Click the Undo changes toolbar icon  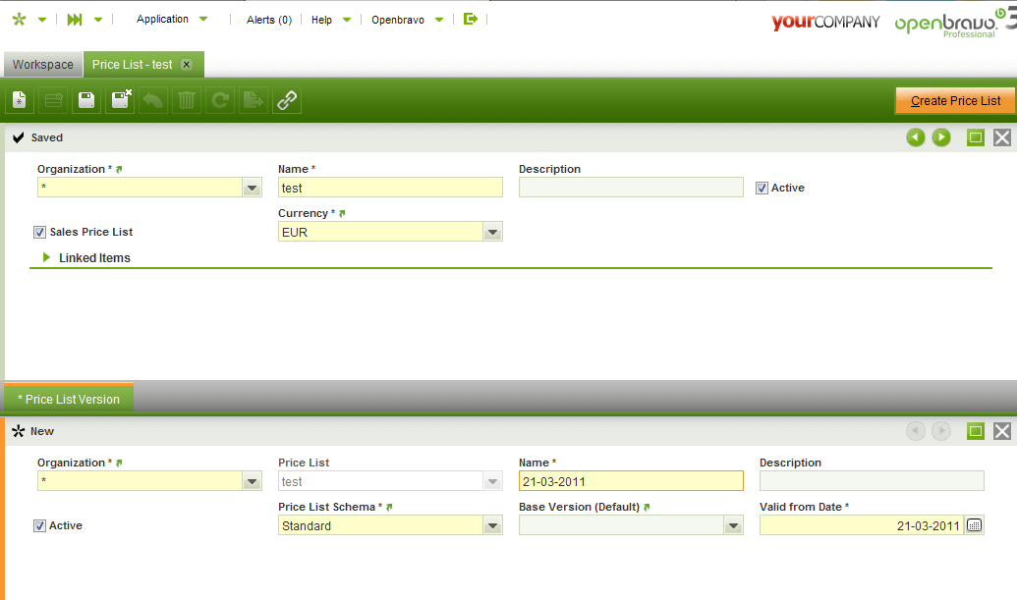pos(153,100)
